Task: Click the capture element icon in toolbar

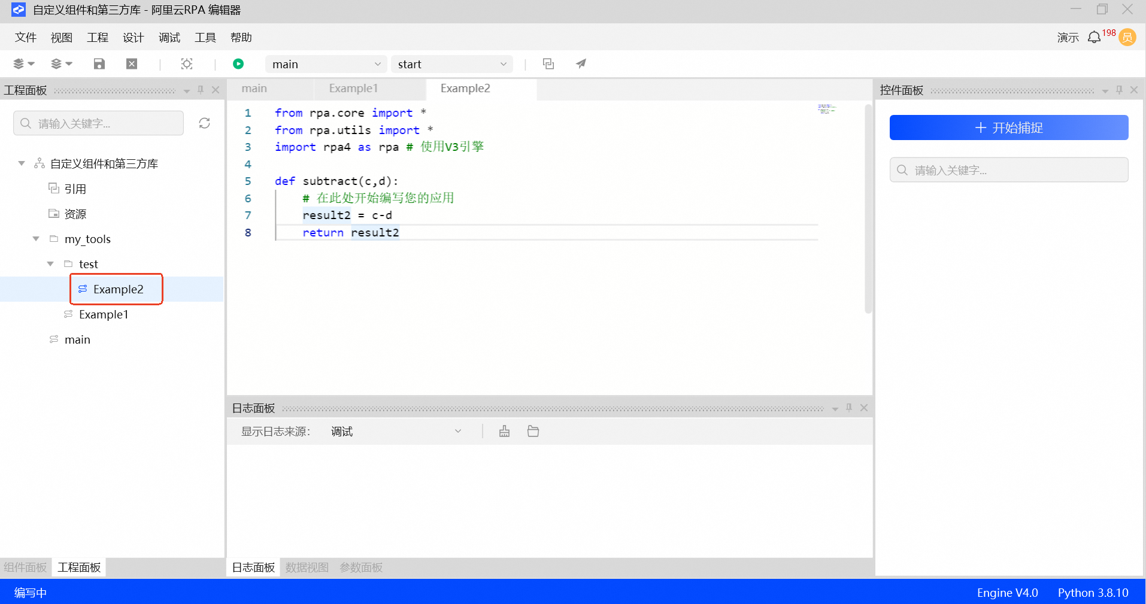Action: (187, 64)
